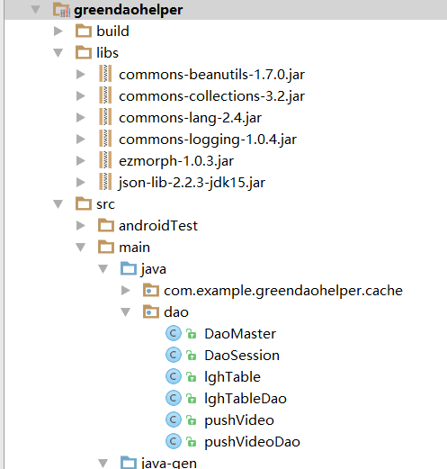Expand commons-beanutils-1.7.0.jar arrow
Viewport: 447px width, 469px height.
point(81,74)
